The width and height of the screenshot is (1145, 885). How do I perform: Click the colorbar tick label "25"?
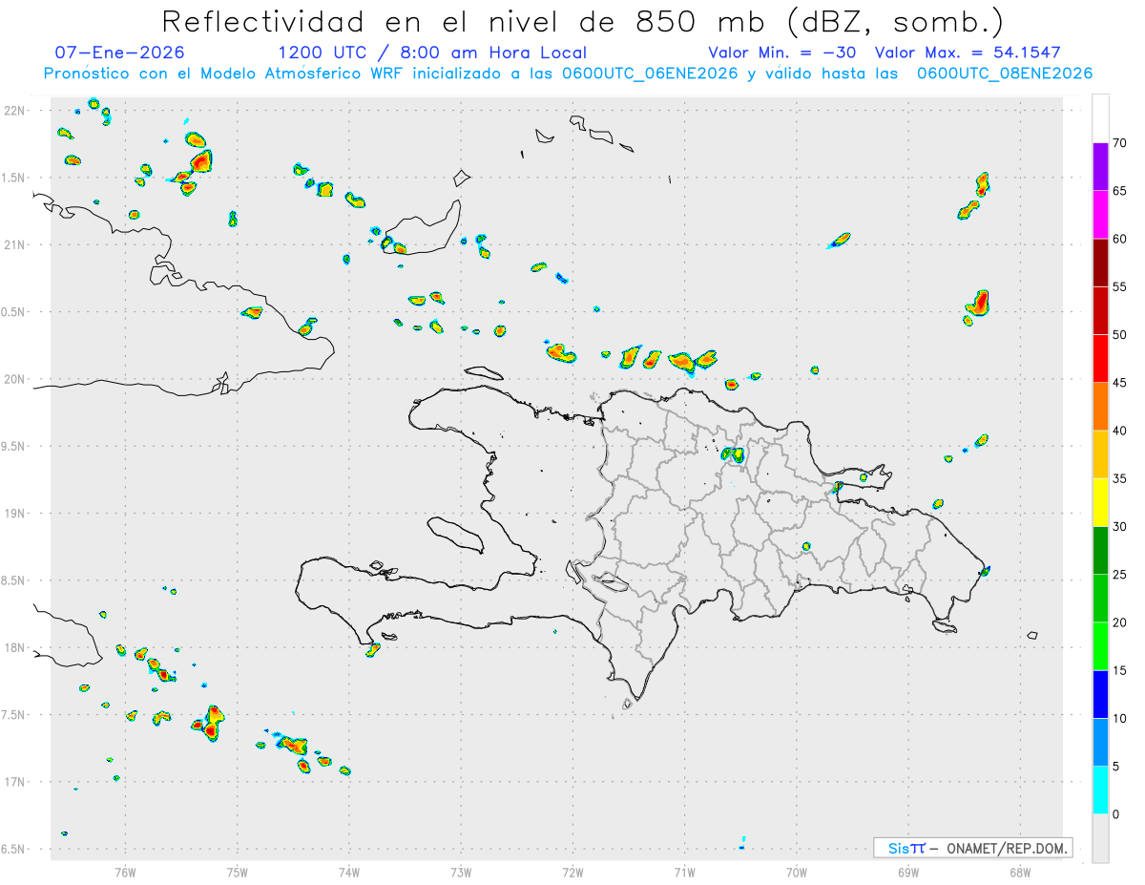(x=1120, y=575)
